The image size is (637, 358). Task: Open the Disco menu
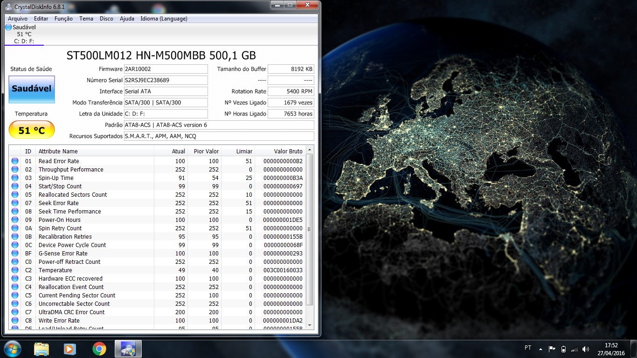click(x=106, y=19)
